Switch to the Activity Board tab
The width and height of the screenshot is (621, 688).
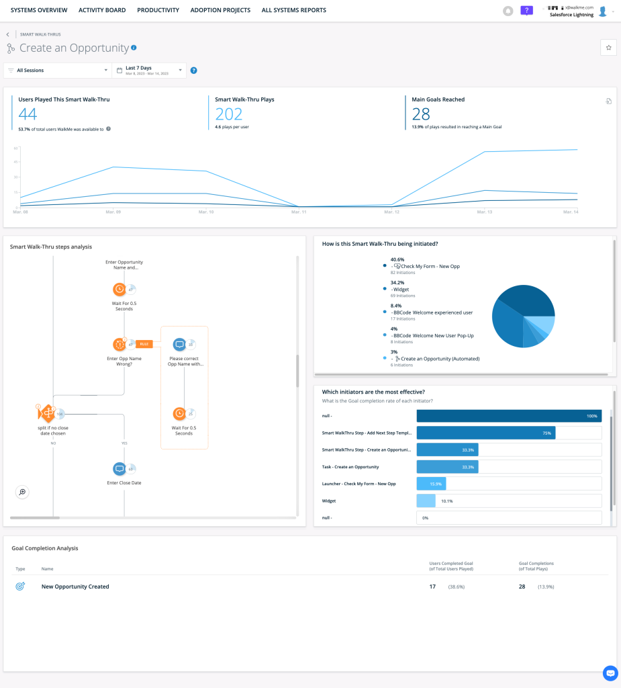[x=102, y=11]
